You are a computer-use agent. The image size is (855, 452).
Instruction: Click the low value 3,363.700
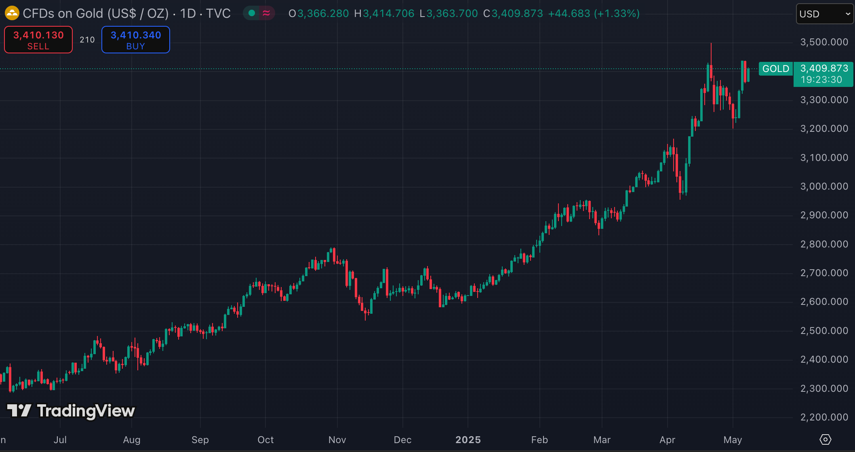pyautogui.click(x=452, y=13)
